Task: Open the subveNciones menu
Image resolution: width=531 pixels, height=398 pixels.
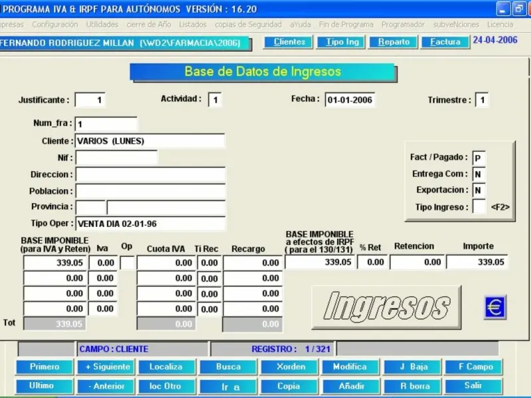Action: pyautogui.click(x=456, y=25)
